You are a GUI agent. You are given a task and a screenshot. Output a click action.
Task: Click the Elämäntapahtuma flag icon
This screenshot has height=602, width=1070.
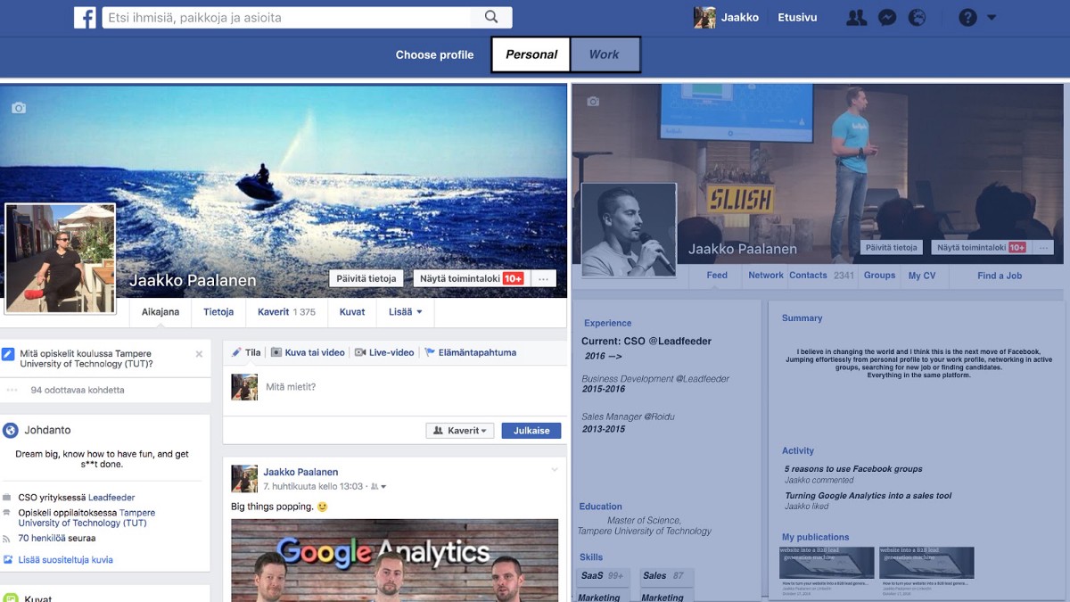coord(430,352)
